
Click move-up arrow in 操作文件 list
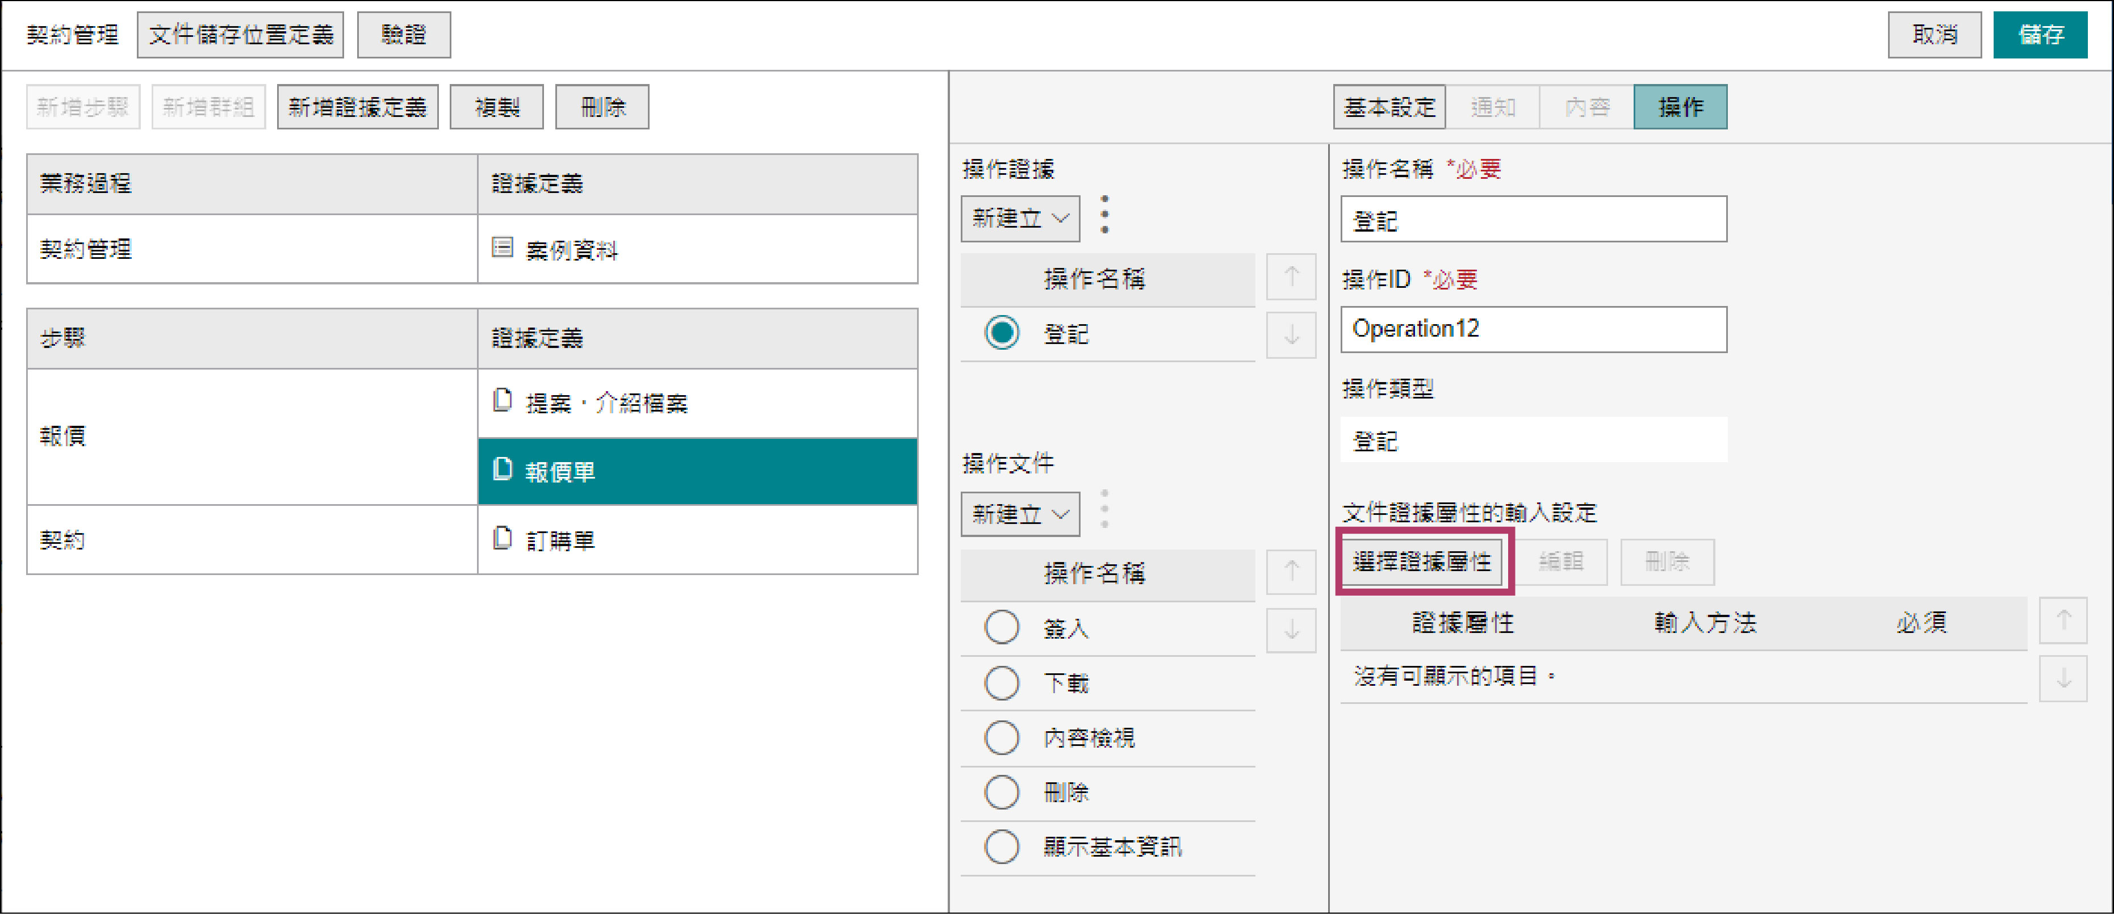pos(1291,571)
